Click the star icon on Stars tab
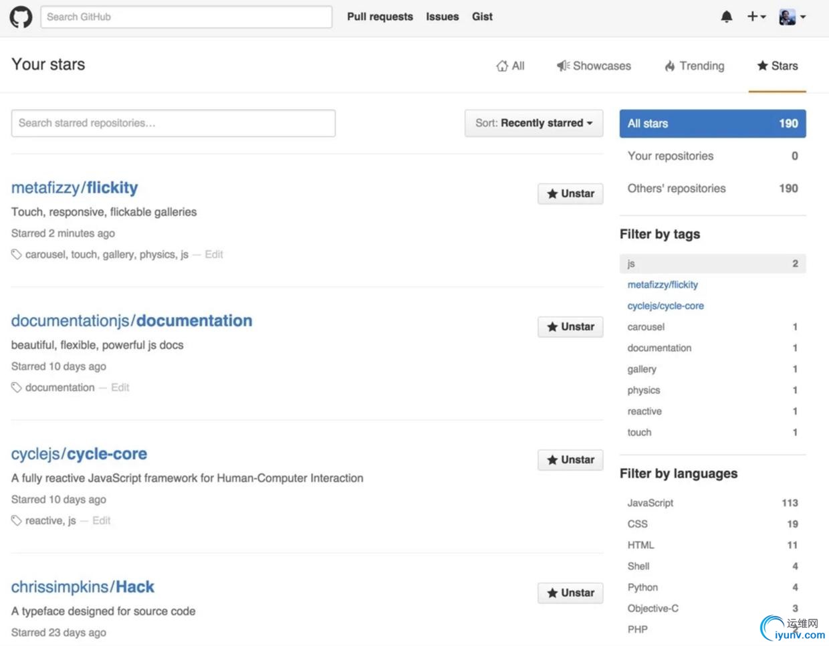Viewport: 829px width, 646px height. coord(762,66)
